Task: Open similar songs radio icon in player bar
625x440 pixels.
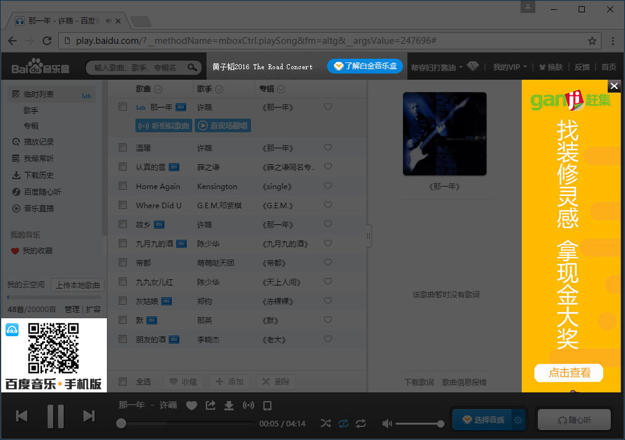Action: [249, 405]
